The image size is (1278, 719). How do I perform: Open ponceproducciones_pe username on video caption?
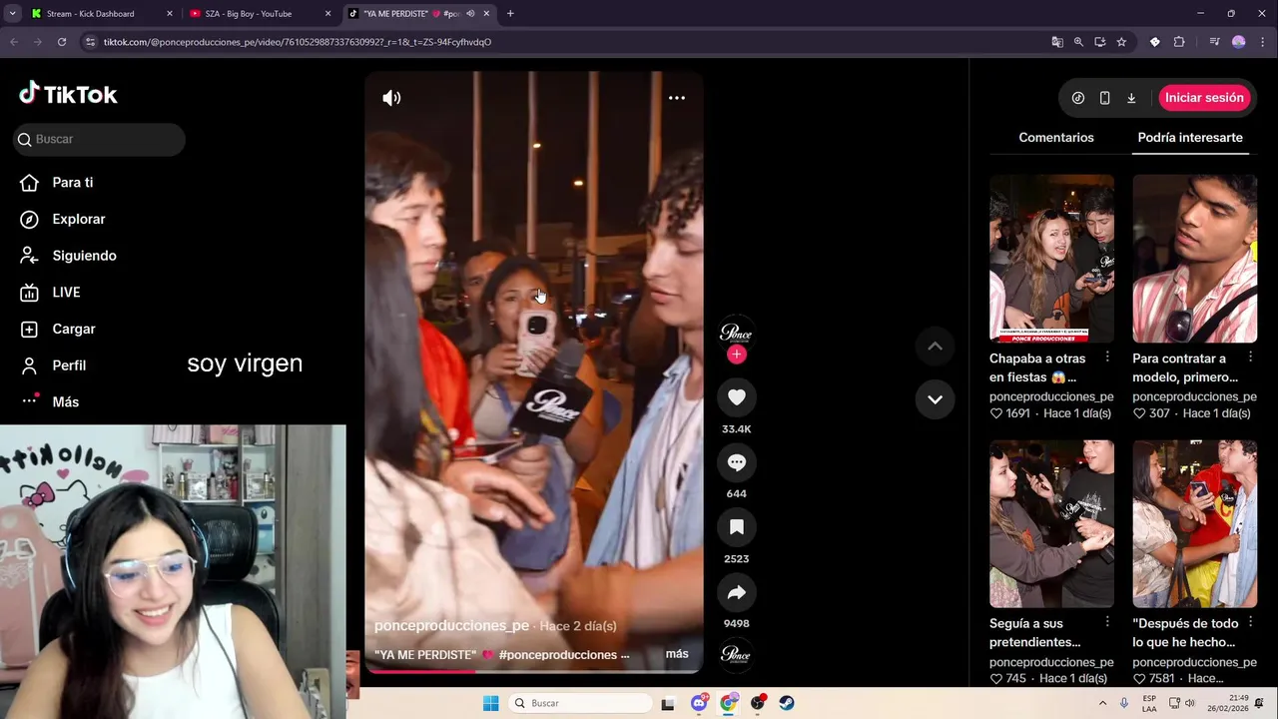(451, 625)
